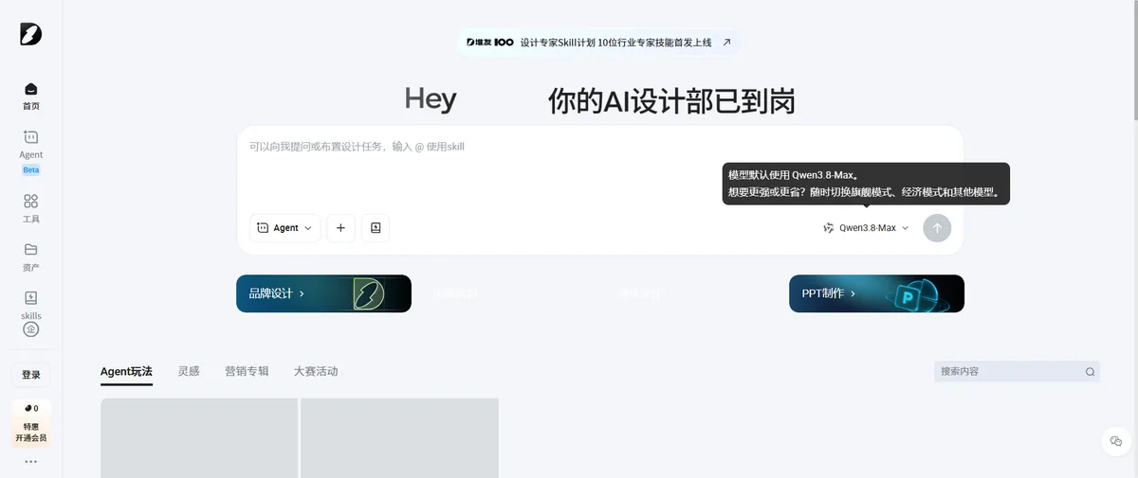Click the page vertical scrollbar

(x=1134, y=62)
